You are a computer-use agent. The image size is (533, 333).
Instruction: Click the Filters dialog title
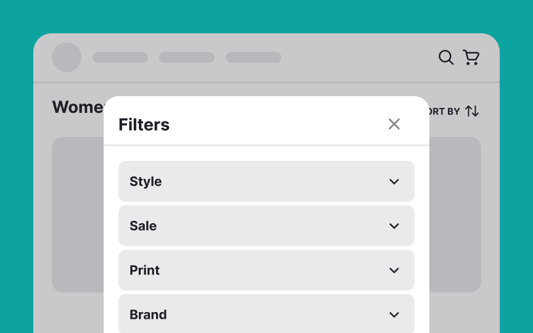click(144, 125)
